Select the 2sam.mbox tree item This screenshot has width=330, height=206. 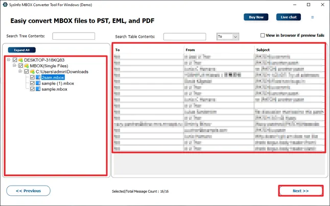coord(53,78)
